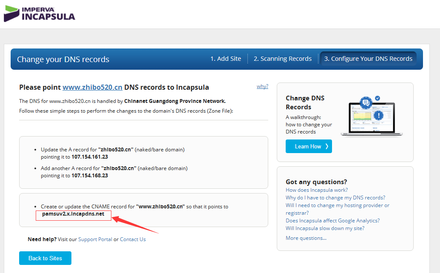Click the Imperva Incapsula logo
The image size is (440, 273).
[40, 14]
